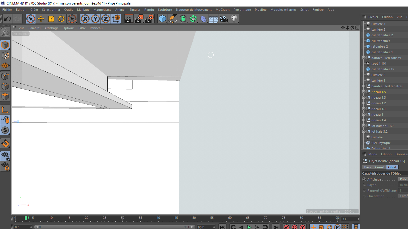This screenshot has height=229, width=408.
Task: Toggle the Y axis lock
Action: pyautogui.click(x=95, y=19)
